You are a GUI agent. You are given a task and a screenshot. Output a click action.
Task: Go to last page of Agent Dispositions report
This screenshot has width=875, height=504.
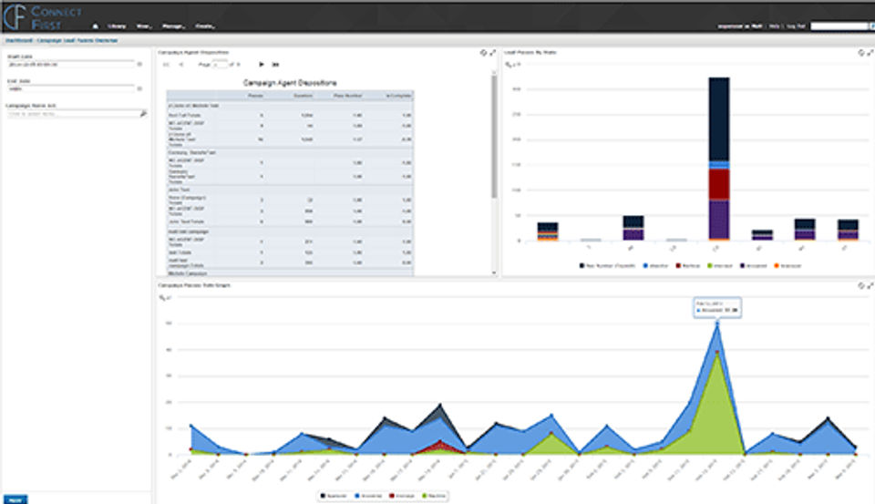(275, 65)
